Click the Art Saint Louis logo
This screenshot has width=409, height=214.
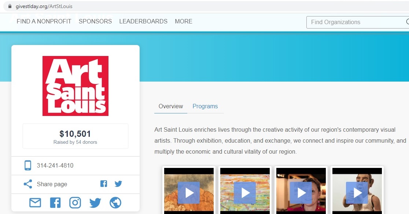click(x=75, y=86)
